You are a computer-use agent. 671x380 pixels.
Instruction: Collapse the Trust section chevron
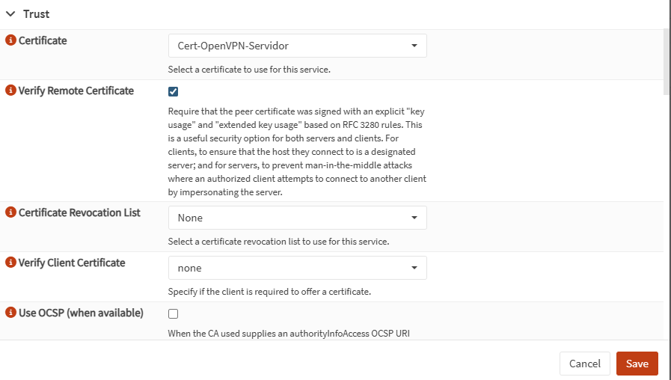pyautogui.click(x=10, y=13)
